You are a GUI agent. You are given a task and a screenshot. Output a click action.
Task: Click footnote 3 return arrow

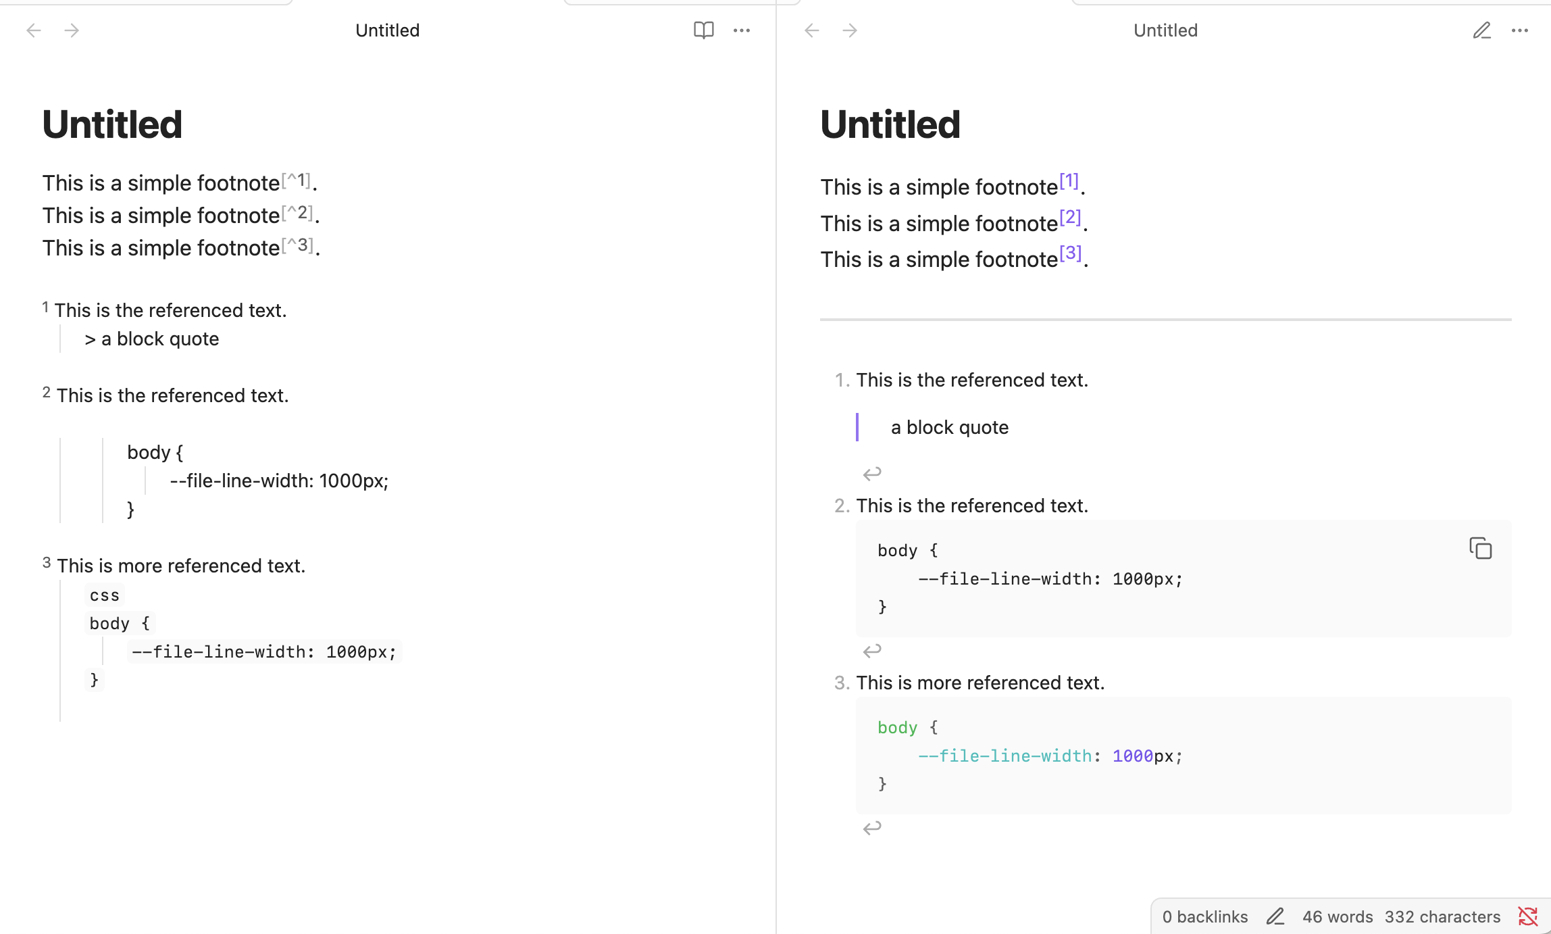(872, 827)
